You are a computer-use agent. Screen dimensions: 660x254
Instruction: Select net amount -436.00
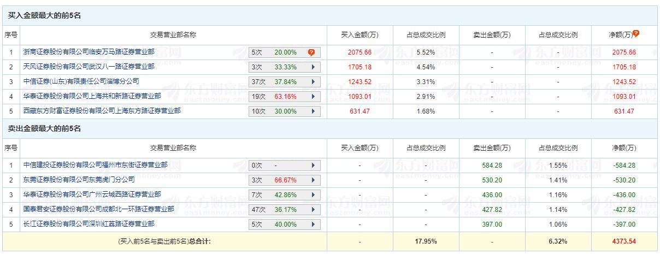624,195
